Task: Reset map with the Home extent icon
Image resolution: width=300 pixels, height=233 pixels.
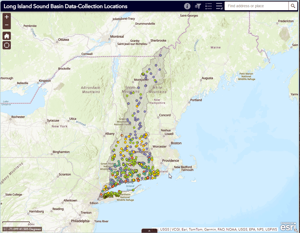Action: tap(6, 36)
